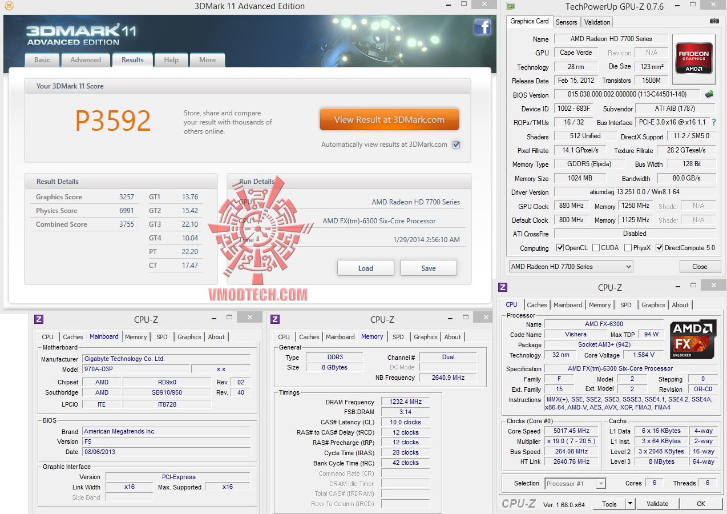Toggle the DirectCompute 5.0 checkbox

coord(660,248)
